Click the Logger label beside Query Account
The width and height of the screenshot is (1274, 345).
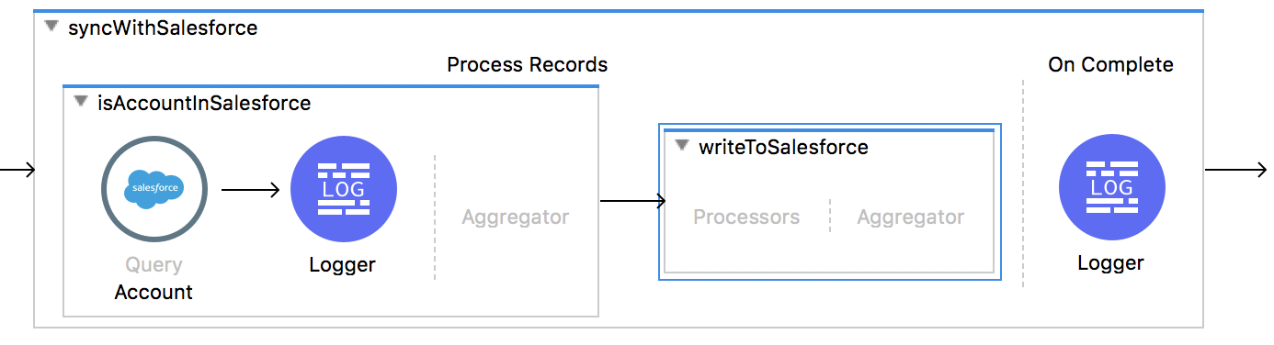(343, 265)
